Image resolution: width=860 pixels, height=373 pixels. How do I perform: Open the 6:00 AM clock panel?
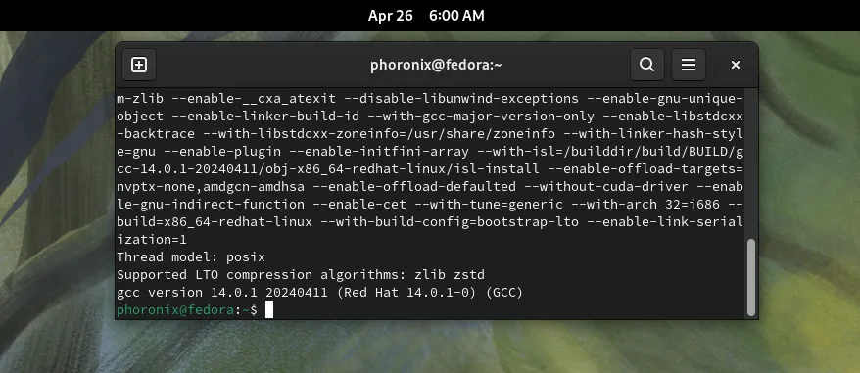[x=456, y=16]
